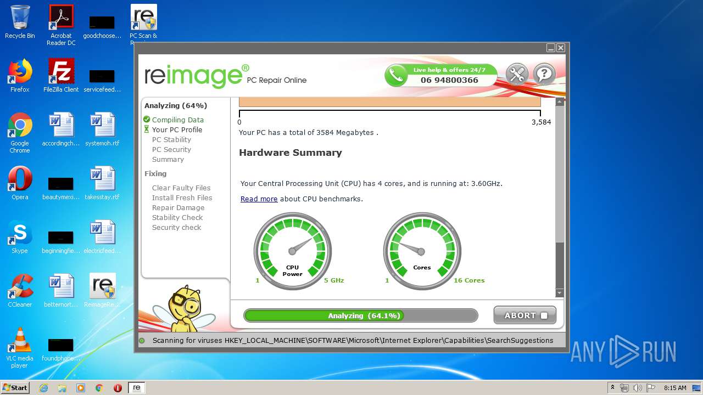
Task: Select PC Security step in sidebar
Action: pyautogui.click(x=171, y=149)
